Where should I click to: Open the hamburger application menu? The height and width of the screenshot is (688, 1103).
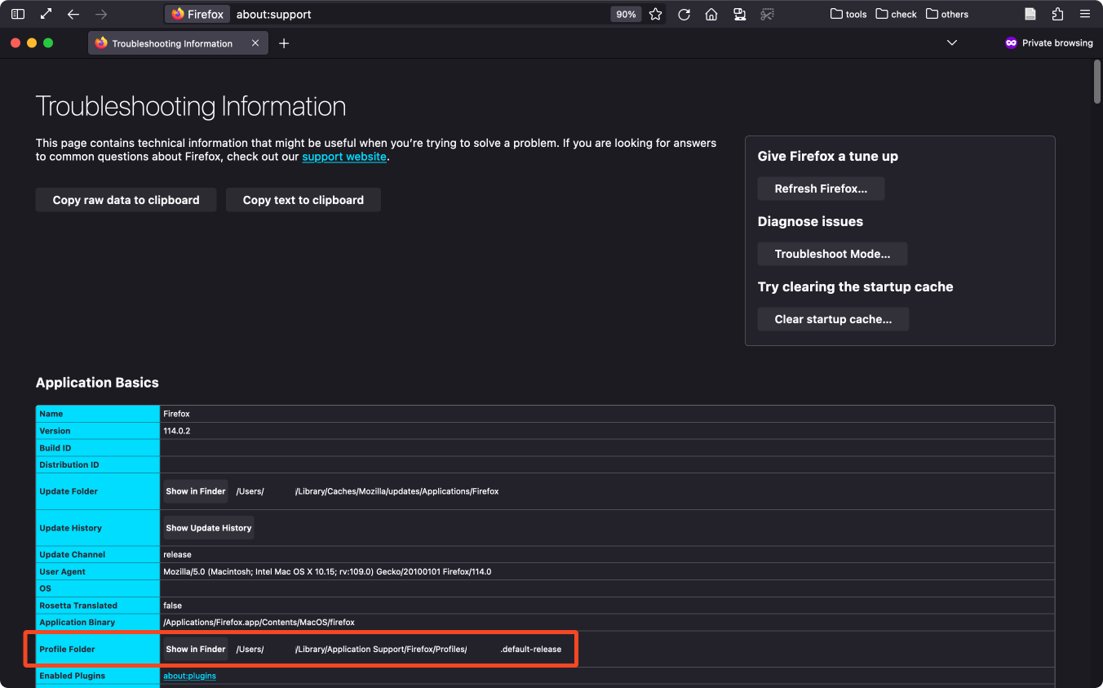pyautogui.click(x=1084, y=14)
